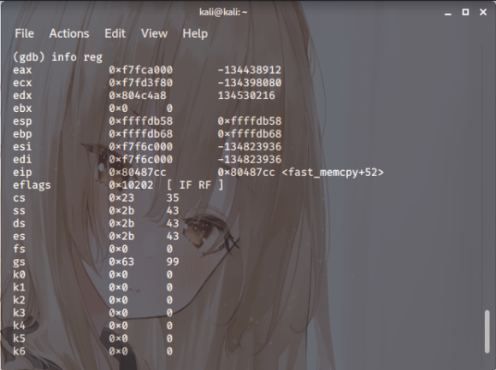Screen dimensions: 496x370
Task: Click the eax register value 0xf7fca000
Action: point(141,70)
